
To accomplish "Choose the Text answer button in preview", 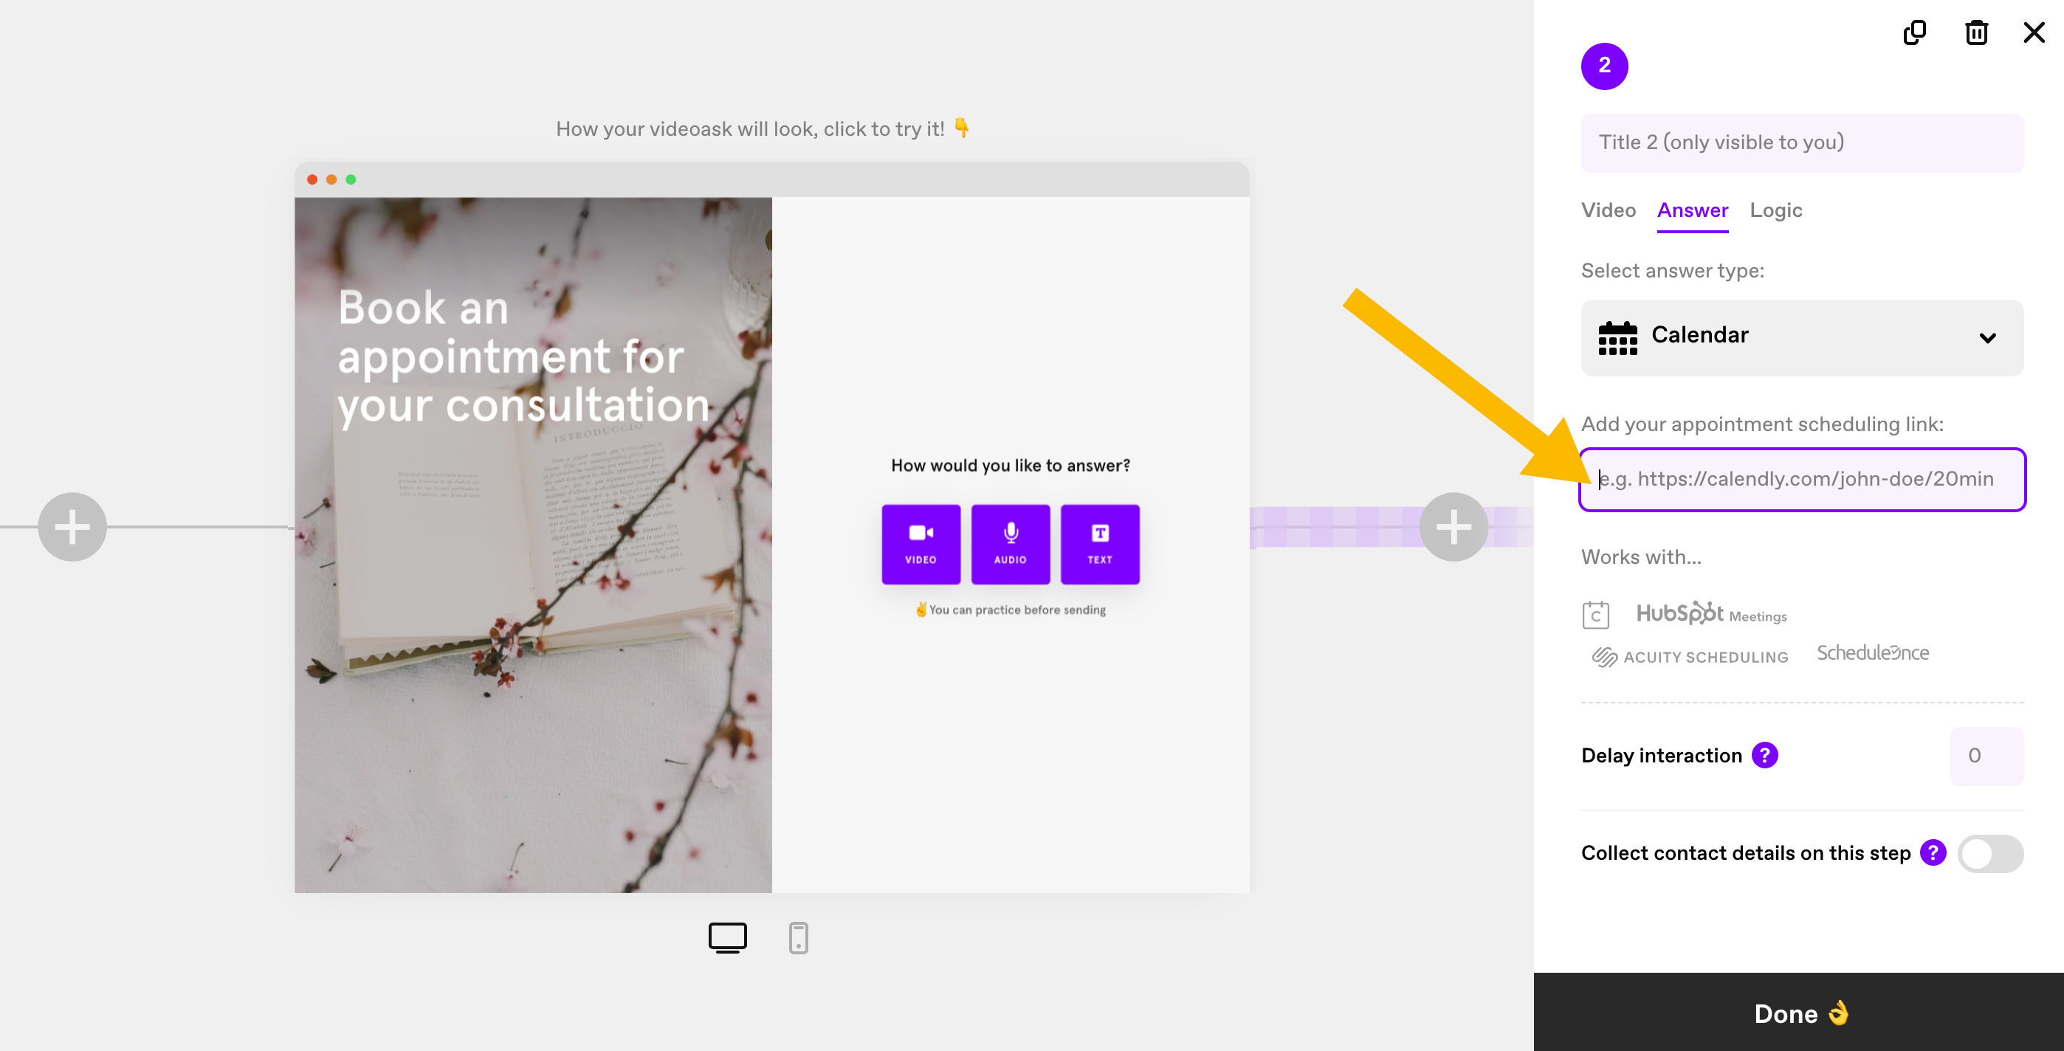I will click(x=1099, y=544).
